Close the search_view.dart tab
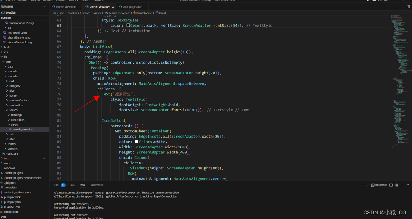Screen dimensions: 412x219 (x=113, y=7)
